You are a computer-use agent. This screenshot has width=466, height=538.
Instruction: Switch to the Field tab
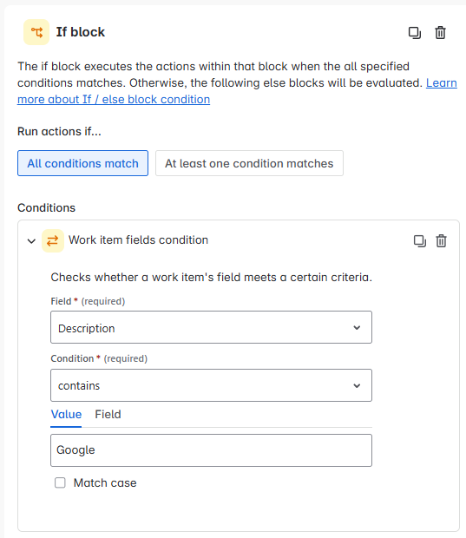pyautogui.click(x=108, y=415)
